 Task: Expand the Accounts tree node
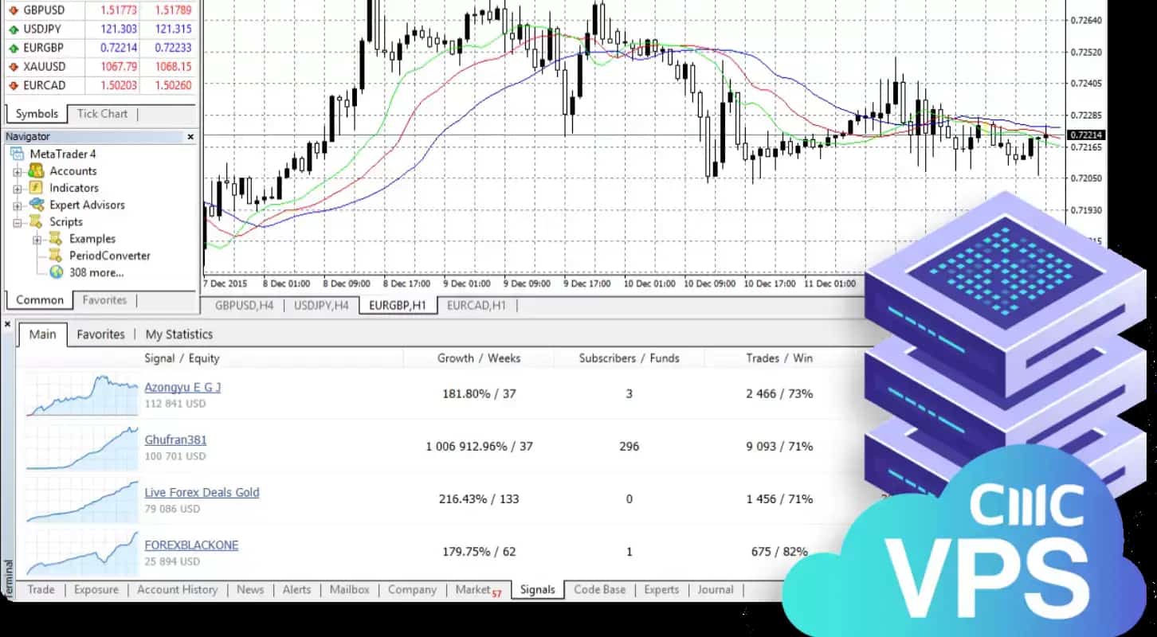point(17,172)
